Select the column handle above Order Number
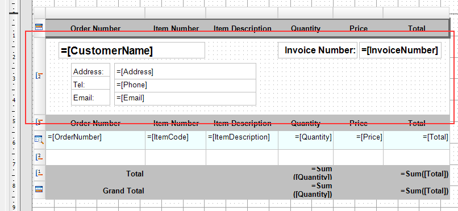458x211 pixels. tap(95, 13)
